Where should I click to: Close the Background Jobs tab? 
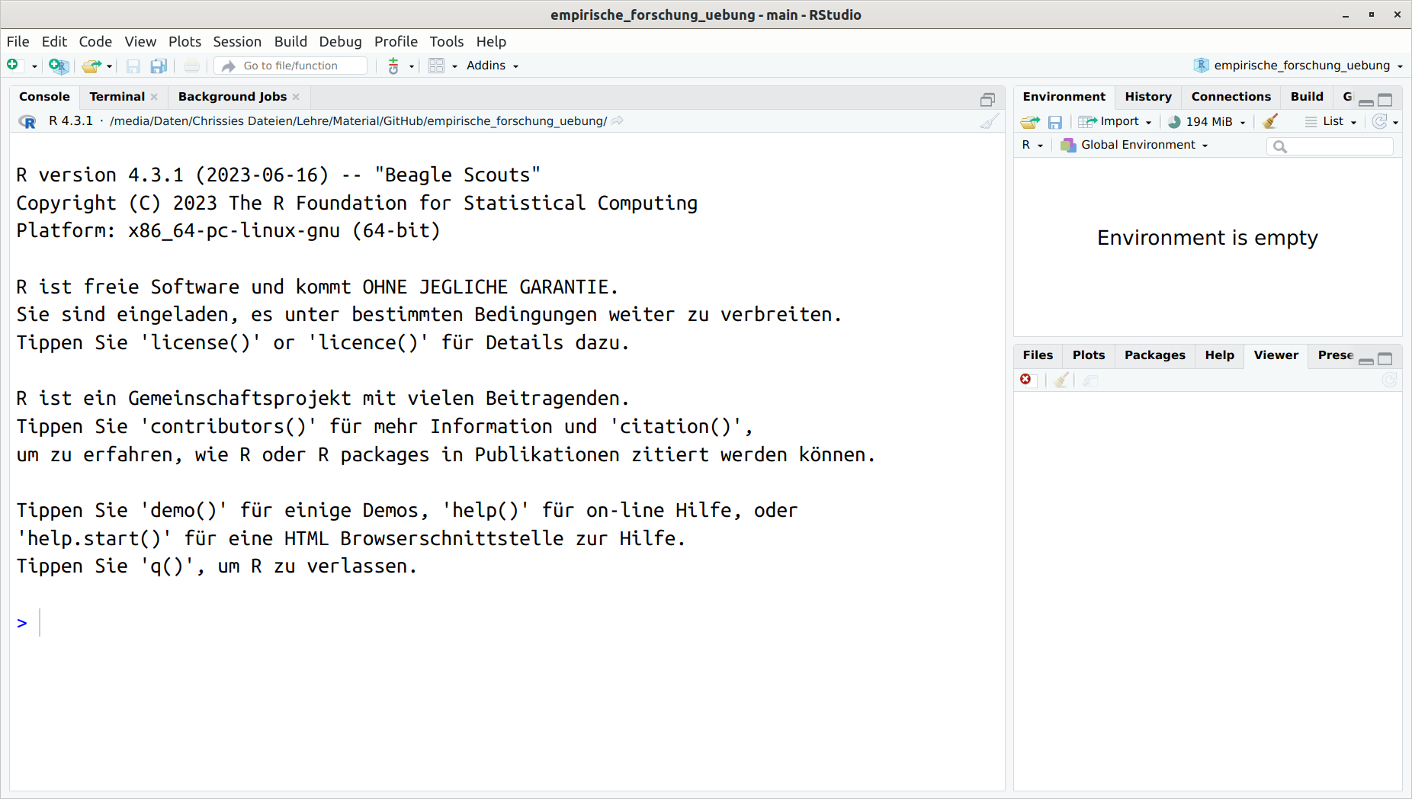296,97
